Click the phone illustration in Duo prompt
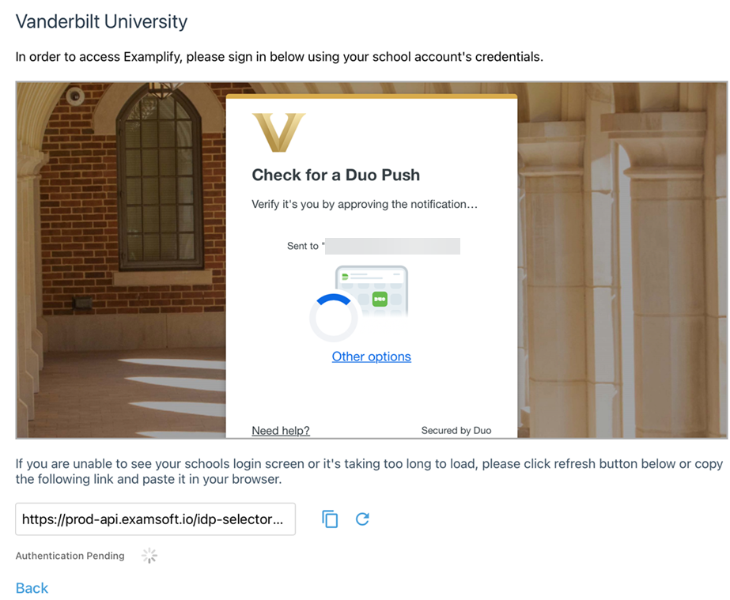Viewport: 730px width, 600px height. 372,292
